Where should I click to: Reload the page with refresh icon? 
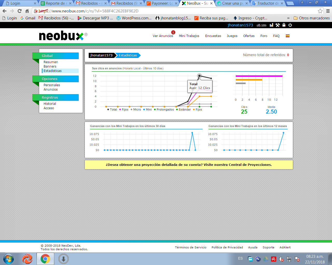tap(19, 11)
